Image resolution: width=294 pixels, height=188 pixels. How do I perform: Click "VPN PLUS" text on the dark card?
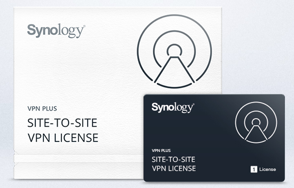[161, 150]
